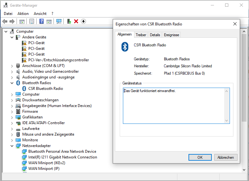
Task: Click the blue Help toolbar icon
Action: (41, 21)
